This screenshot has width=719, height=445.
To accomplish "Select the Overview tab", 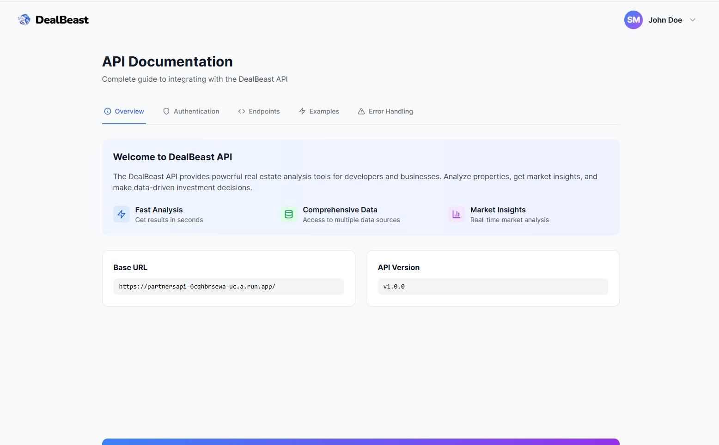I will 129,111.
